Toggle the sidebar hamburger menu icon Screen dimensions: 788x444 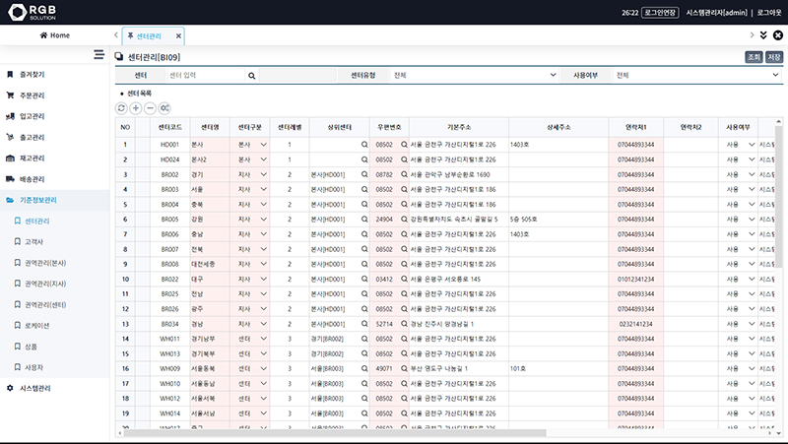coord(99,54)
